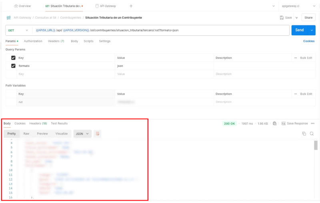Open the response Body tab
The width and height of the screenshot is (320, 203).
pyautogui.click(x=7, y=124)
